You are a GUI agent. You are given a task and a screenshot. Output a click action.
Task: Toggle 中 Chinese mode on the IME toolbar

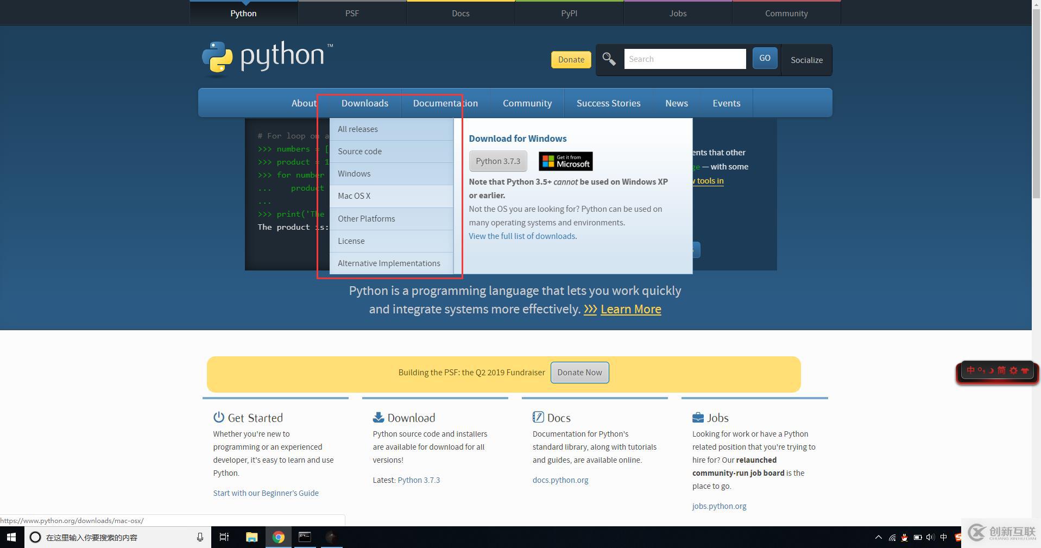970,370
